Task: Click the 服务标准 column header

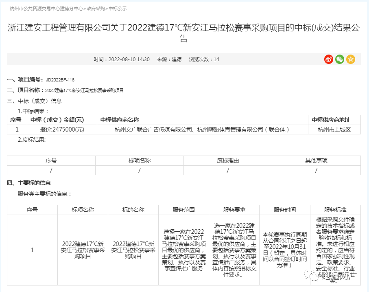Action: (x=335, y=210)
